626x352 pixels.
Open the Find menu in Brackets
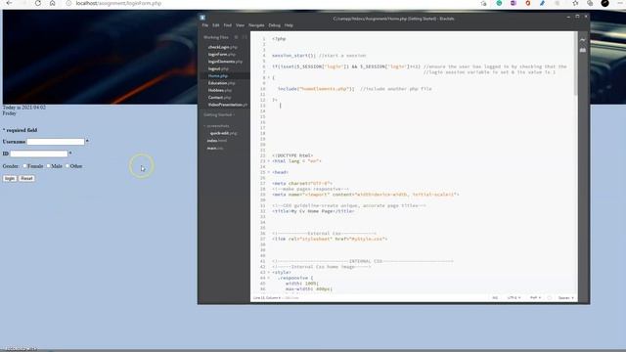[228, 25]
